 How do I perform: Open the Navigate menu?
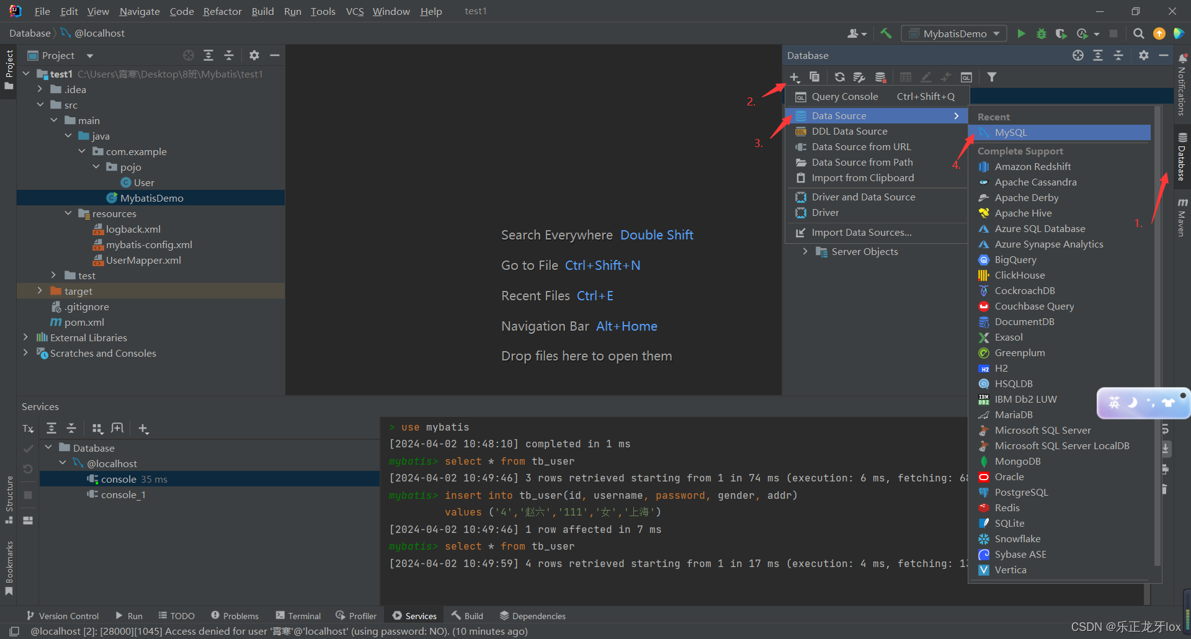140,11
